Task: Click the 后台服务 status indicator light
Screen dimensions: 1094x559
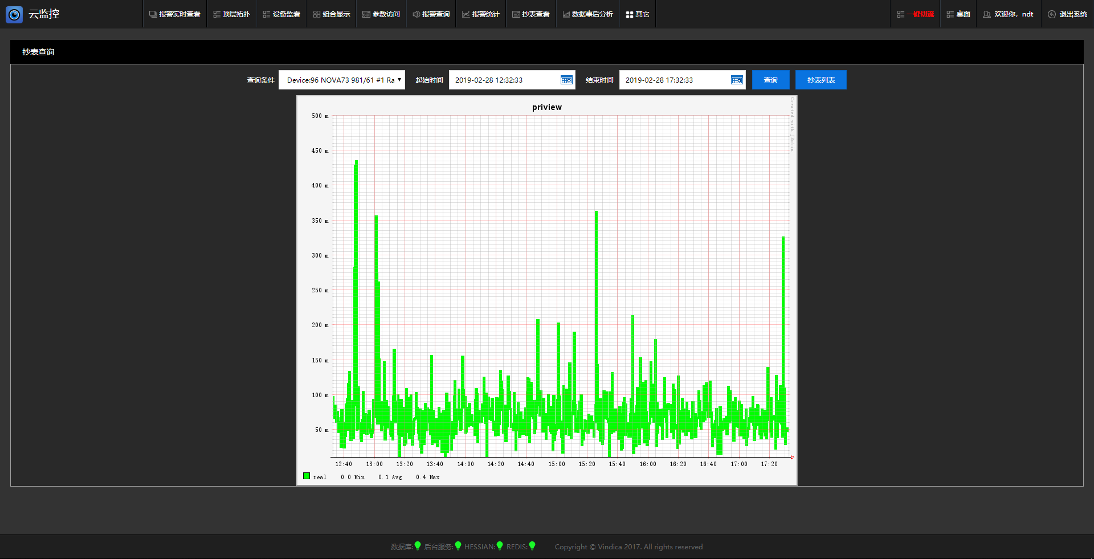Action: click(458, 546)
